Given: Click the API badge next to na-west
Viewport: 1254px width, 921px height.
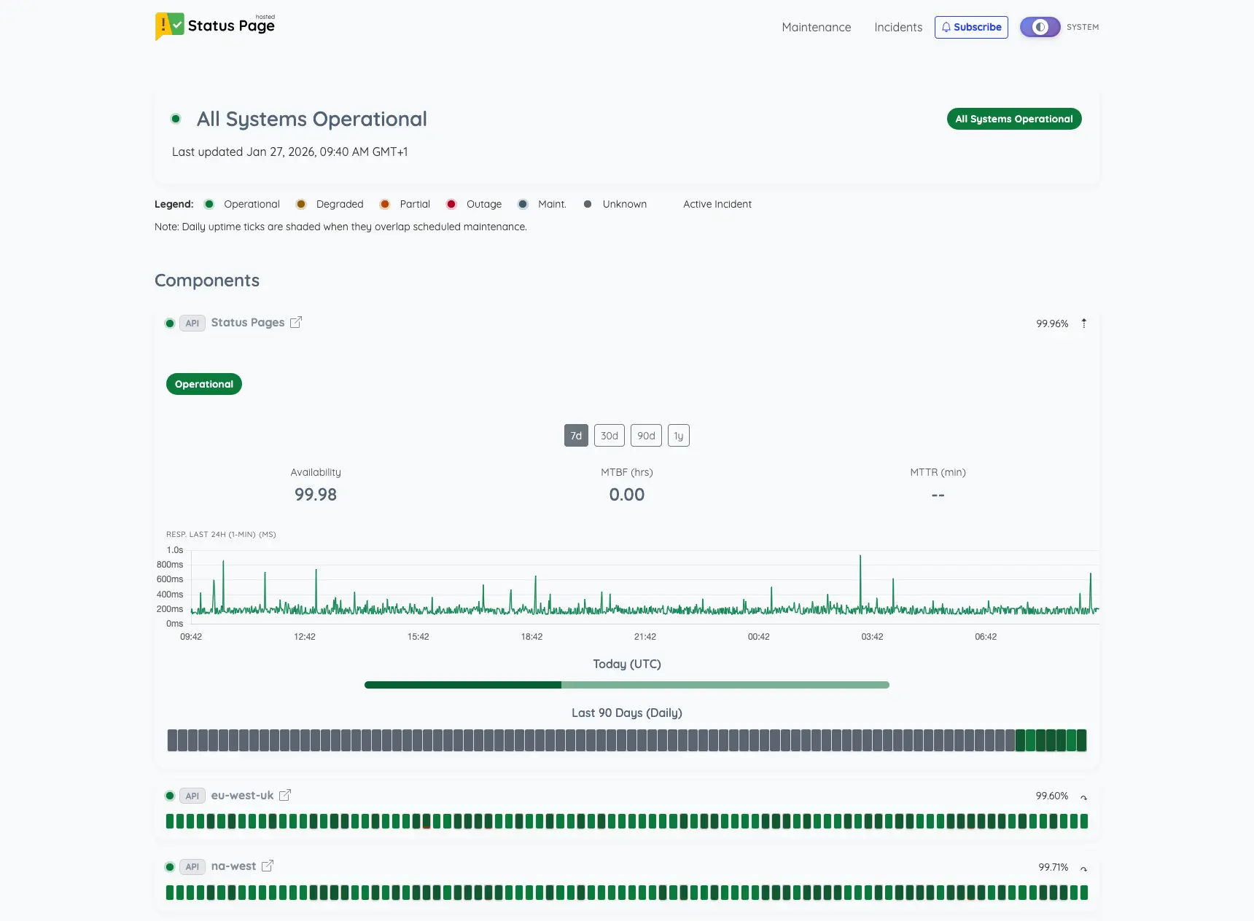Looking at the screenshot, I should click(x=192, y=866).
